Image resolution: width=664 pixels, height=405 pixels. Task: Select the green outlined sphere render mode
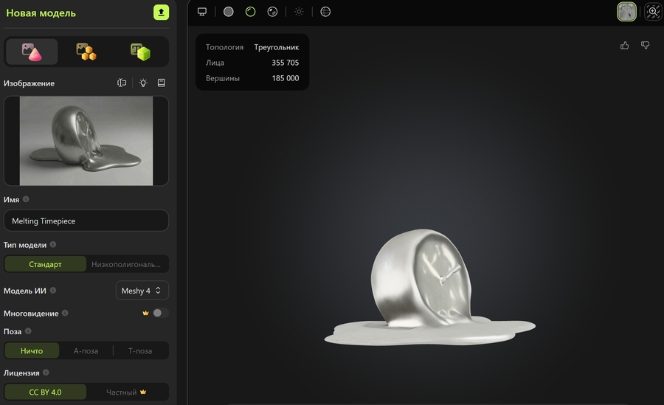[x=250, y=12]
